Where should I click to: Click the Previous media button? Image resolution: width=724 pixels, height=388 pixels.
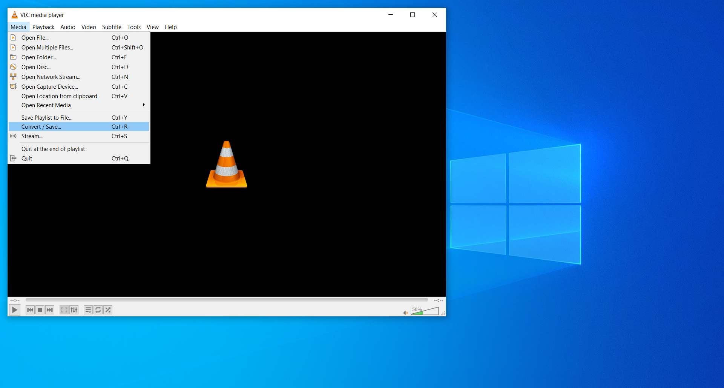coord(30,310)
